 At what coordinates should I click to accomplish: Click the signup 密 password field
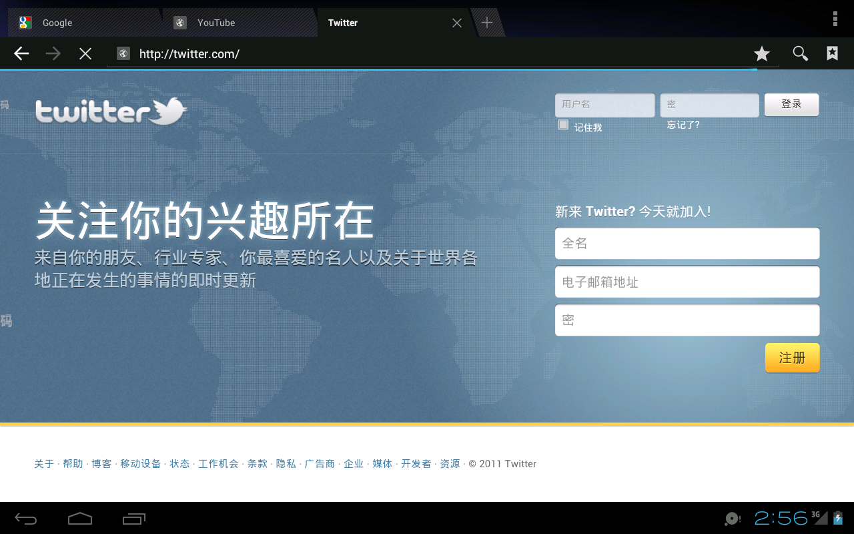click(687, 320)
